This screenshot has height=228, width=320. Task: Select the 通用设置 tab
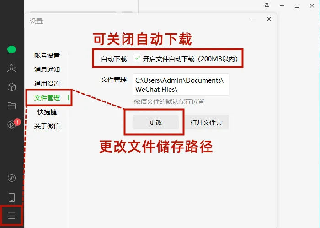click(47, 84)
